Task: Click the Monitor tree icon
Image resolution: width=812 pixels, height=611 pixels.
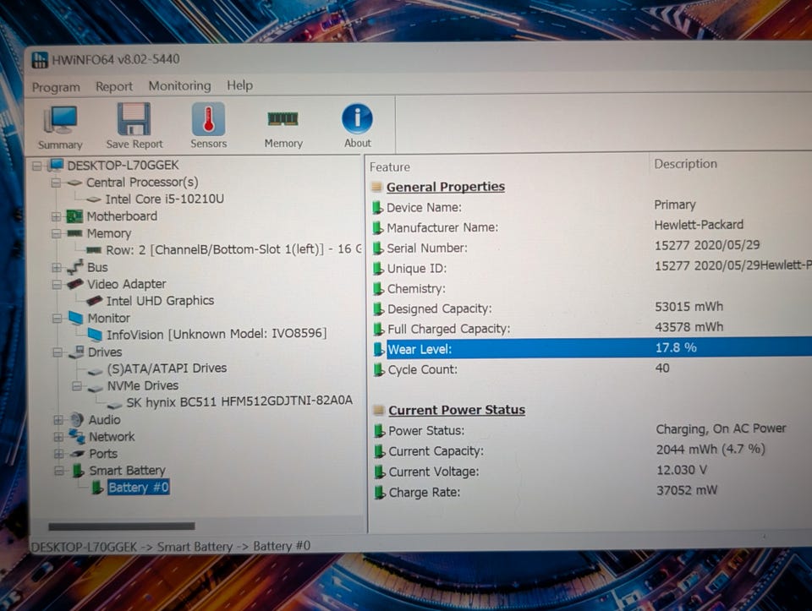Action: [75, 318]
